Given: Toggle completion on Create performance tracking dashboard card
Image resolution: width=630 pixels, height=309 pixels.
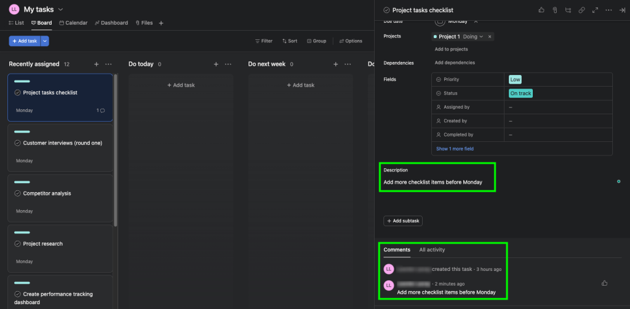Looking at the screenshot, I should tap(17, 294).
